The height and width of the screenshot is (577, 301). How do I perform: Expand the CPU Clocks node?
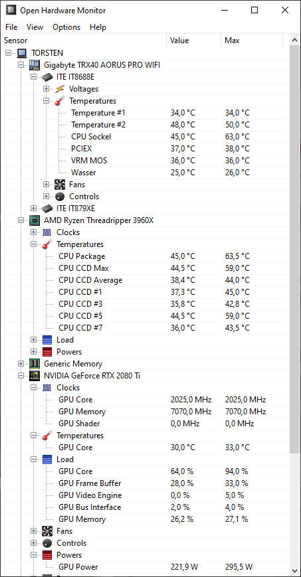[33, 232]
